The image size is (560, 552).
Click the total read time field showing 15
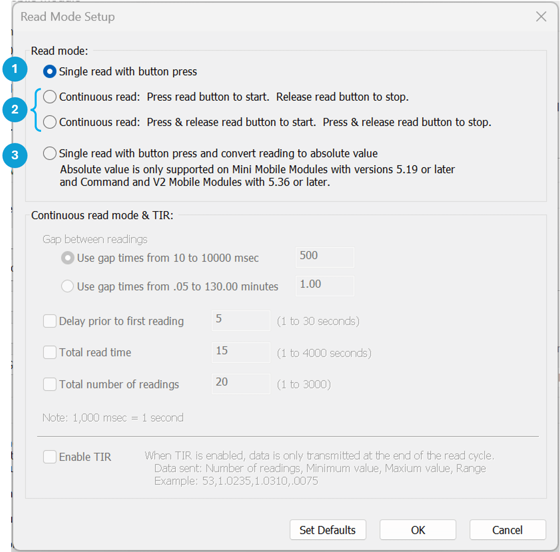(241, 352)
